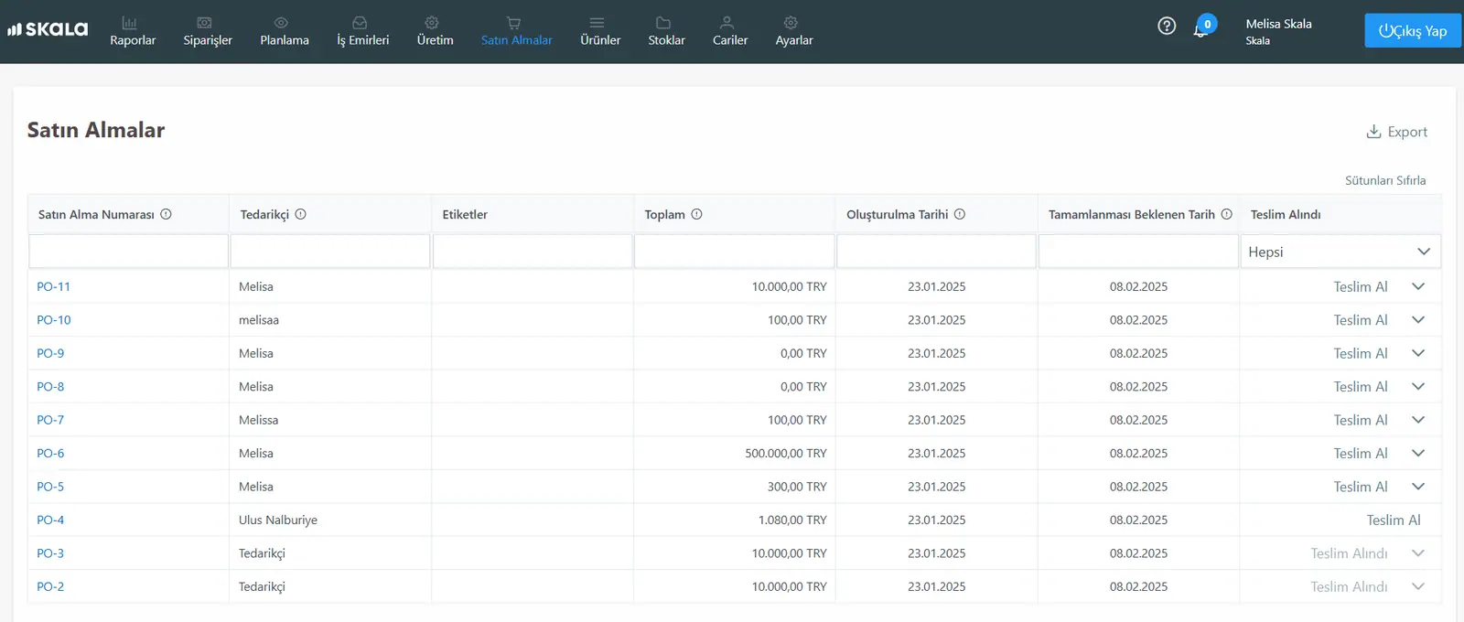Open Cariler section

[x=730, y=31]
